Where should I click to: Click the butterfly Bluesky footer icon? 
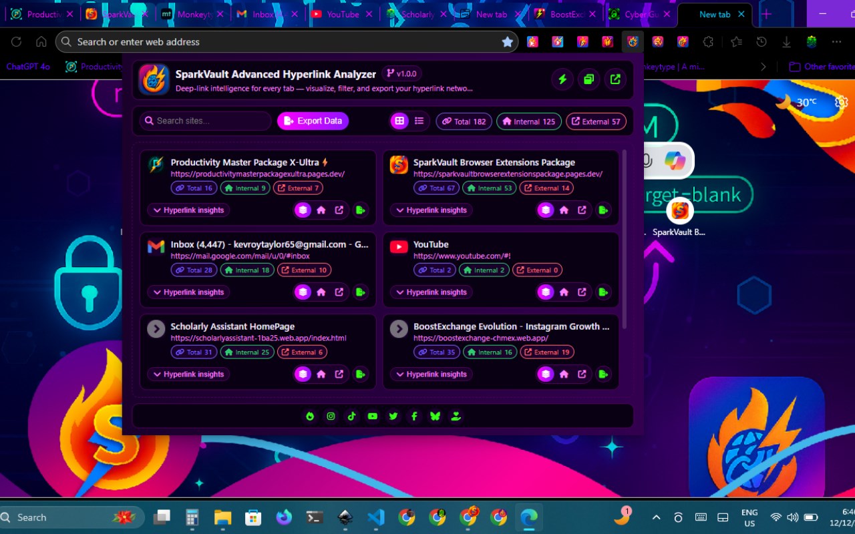point(435,416)
